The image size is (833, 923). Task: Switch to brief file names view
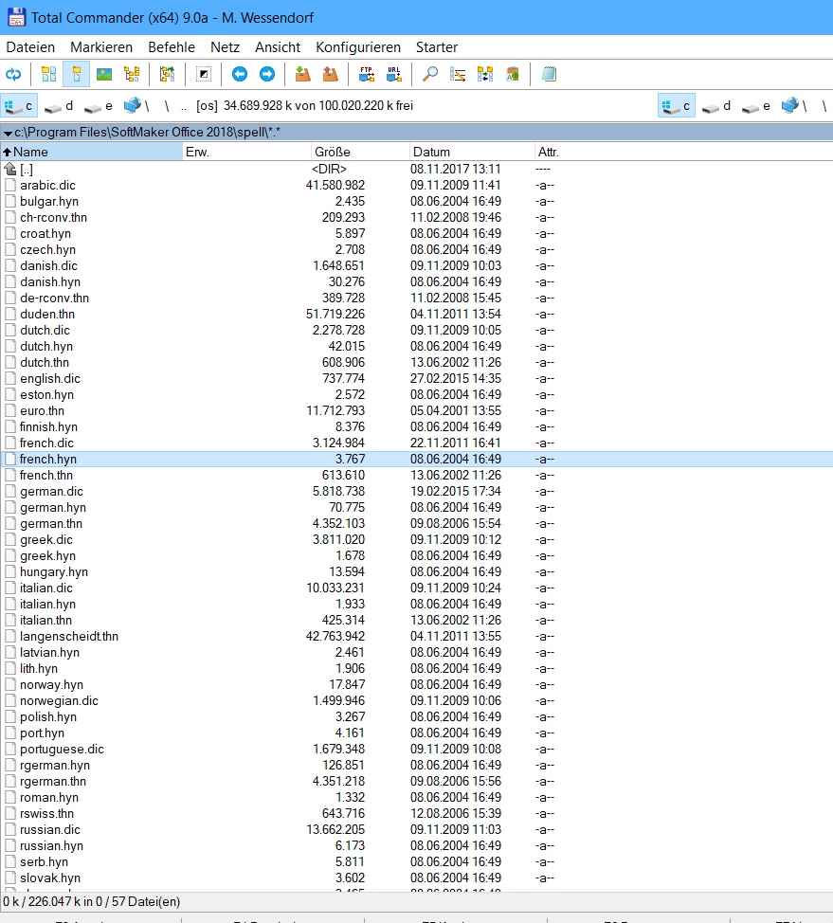pos(49,74)
